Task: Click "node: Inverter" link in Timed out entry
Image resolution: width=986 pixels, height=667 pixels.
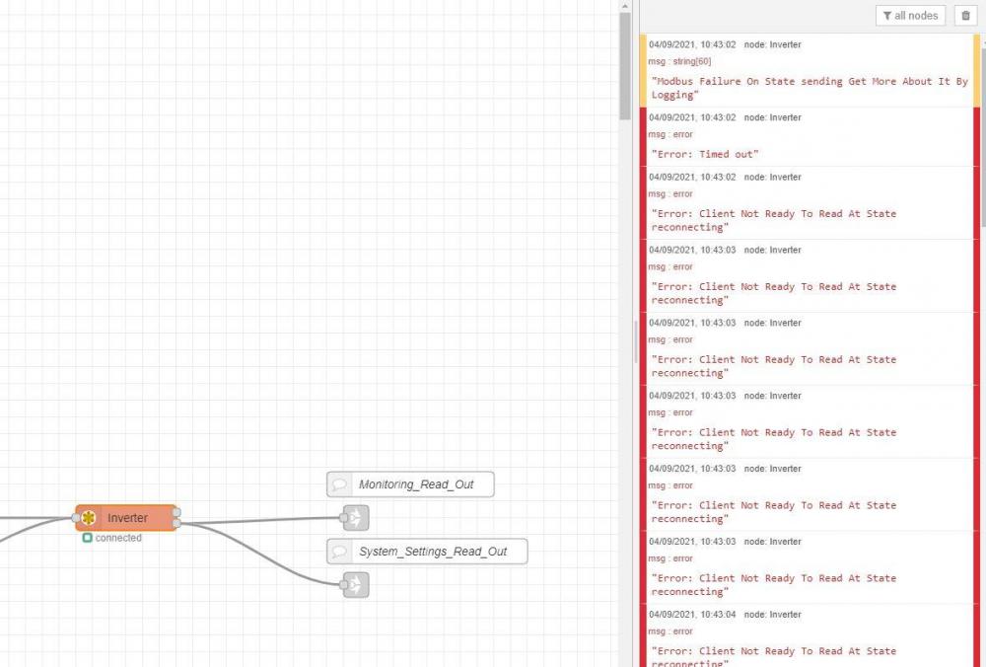Action: pyautogui.click(x=773, y=117)
